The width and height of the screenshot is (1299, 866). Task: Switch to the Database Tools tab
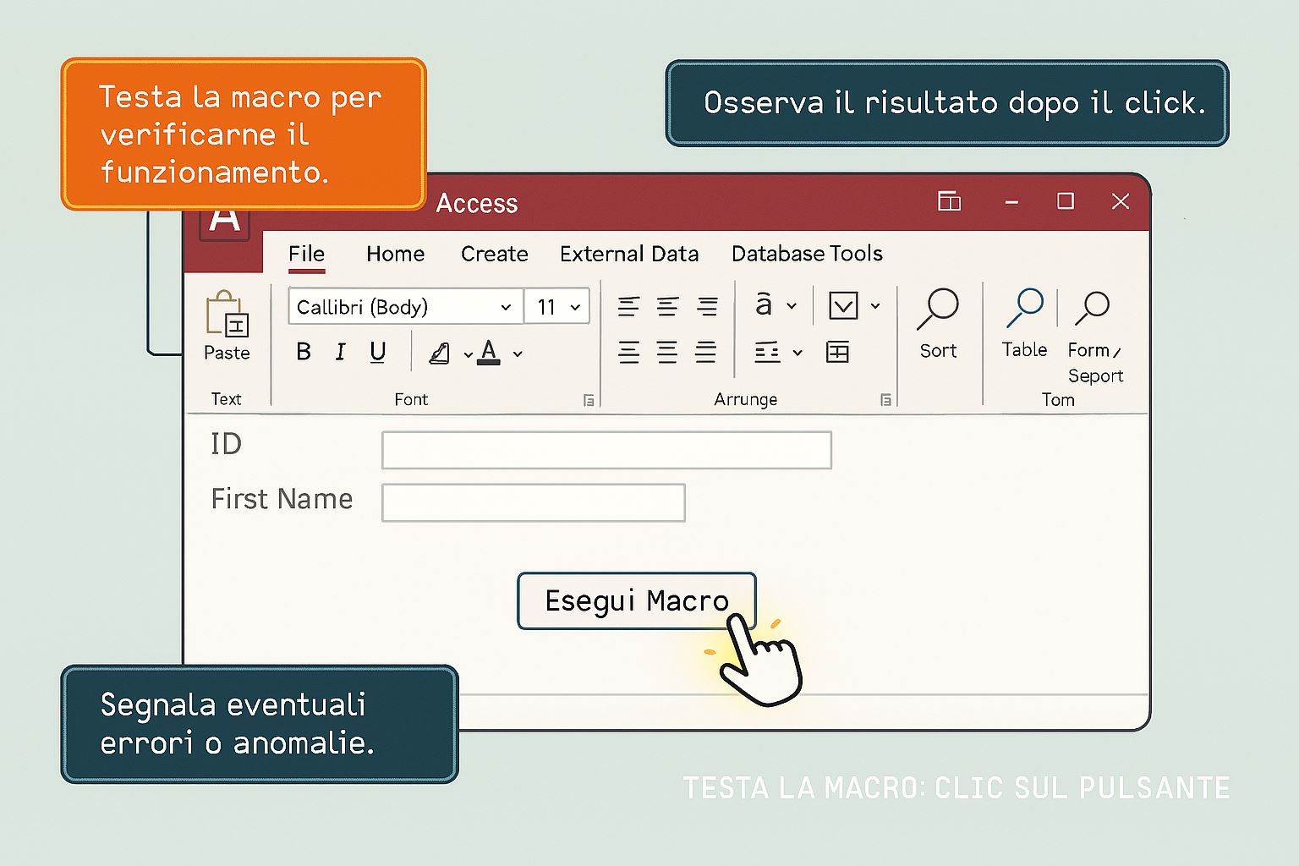(x=806, y=254)
